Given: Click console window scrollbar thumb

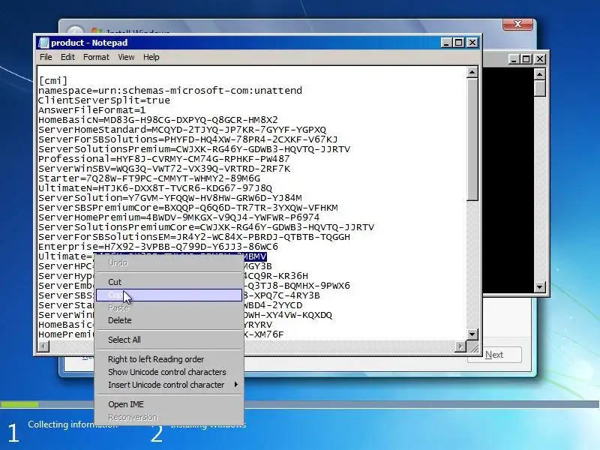Looking at the screenshot, I should pos(539,88).
